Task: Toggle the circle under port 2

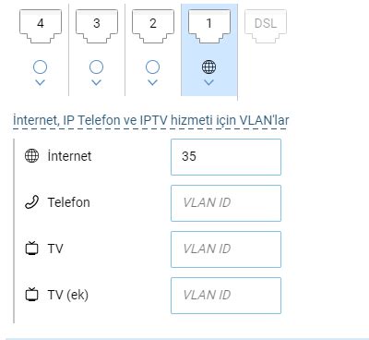Action: (x=152, y=67)
